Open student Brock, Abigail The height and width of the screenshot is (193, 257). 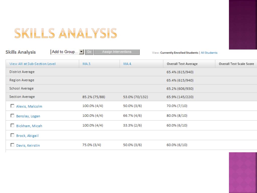click(x=27, y=136)
